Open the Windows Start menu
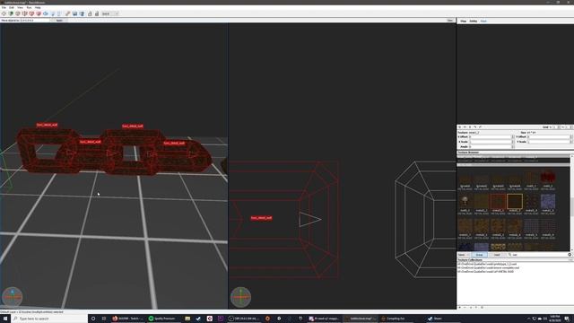 click(5, 319)
